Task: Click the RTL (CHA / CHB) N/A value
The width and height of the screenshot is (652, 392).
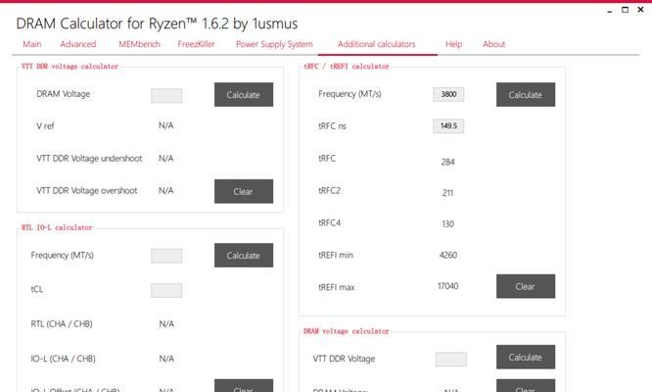Action: point(166,323)
